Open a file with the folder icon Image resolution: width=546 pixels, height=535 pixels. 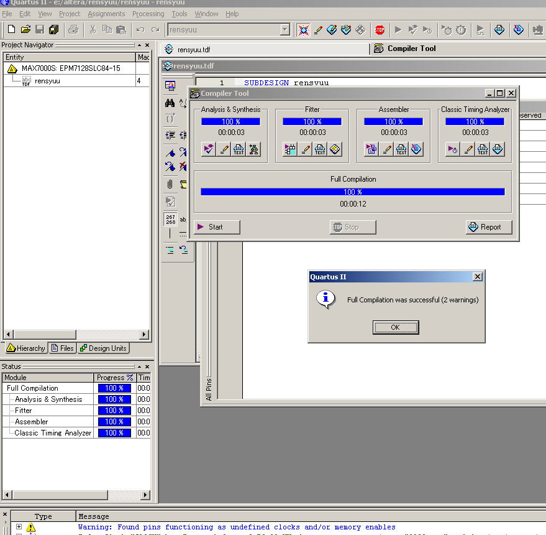pos(25,30)
